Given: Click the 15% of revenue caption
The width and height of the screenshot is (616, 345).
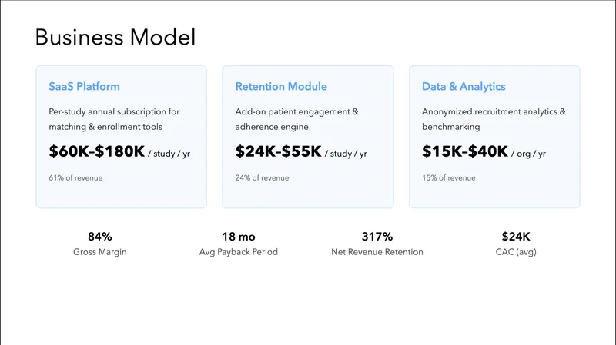Looking at the screenshot, I should [x=448, y=178].
